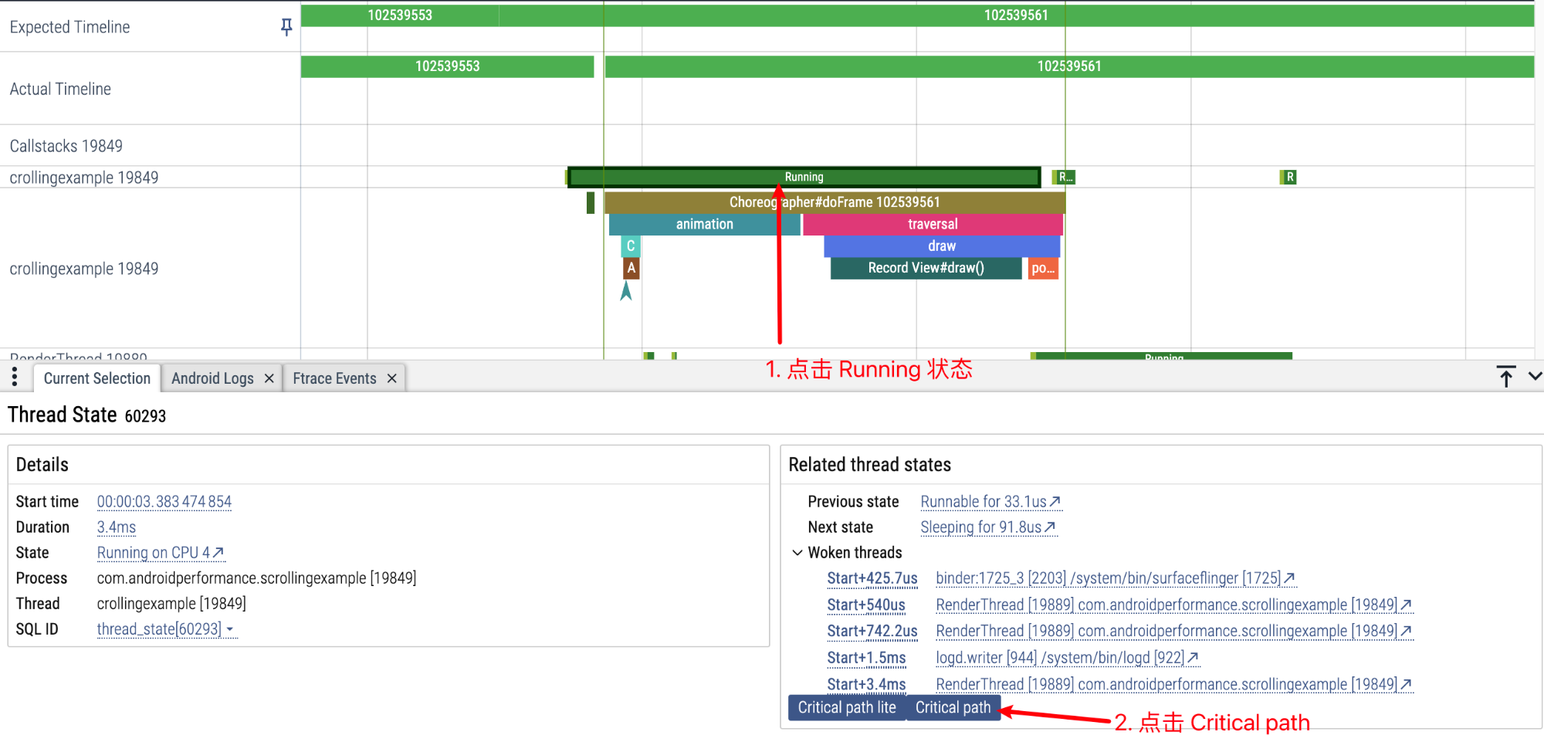Image resolution: width=1544 pixels, height=742 pixels.
Task: Close the Ftrace Events tab
Action: (391, 378)
